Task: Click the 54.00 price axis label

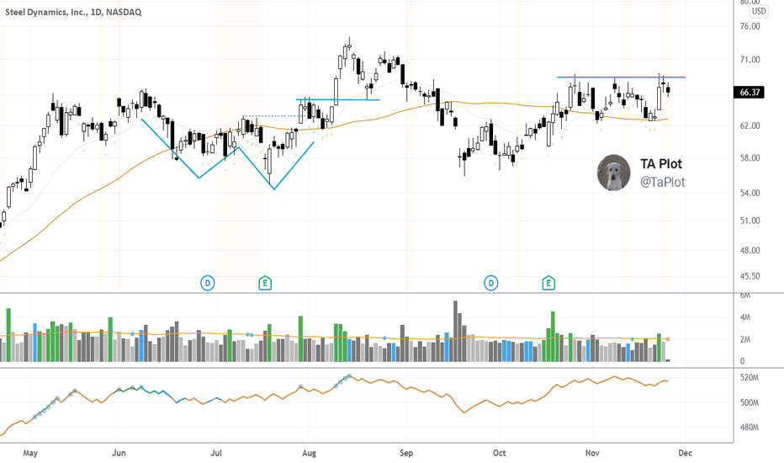Action: click(750, 194)
